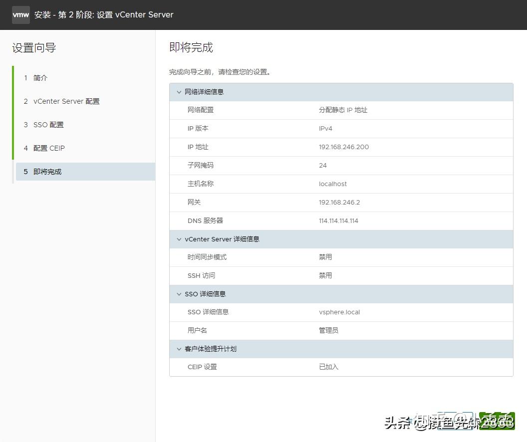Viewport: 527px width, 442px height.
Task: Click the 禁用 value for 时间同步模式
Action: [325, 257]
